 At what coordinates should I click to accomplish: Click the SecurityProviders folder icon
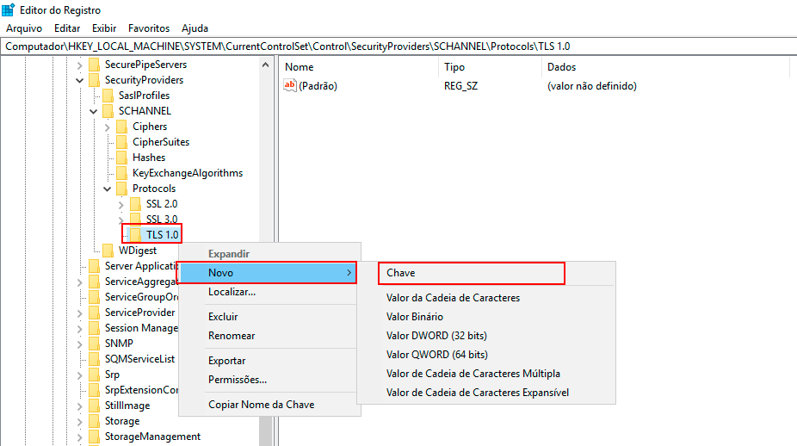[94, 80]
